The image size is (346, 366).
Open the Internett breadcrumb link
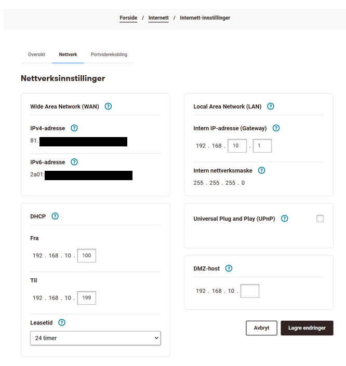click(158, 18)
